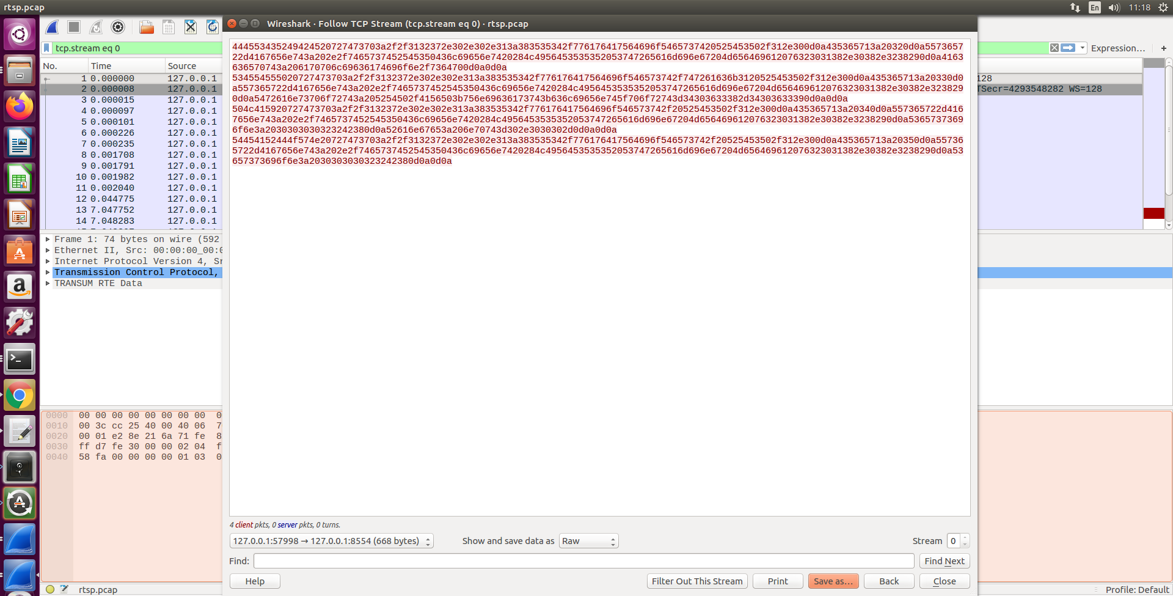Open filter history dropdown arrow
Viewport: 1173px width, 596px height.
coord(1083,48)
